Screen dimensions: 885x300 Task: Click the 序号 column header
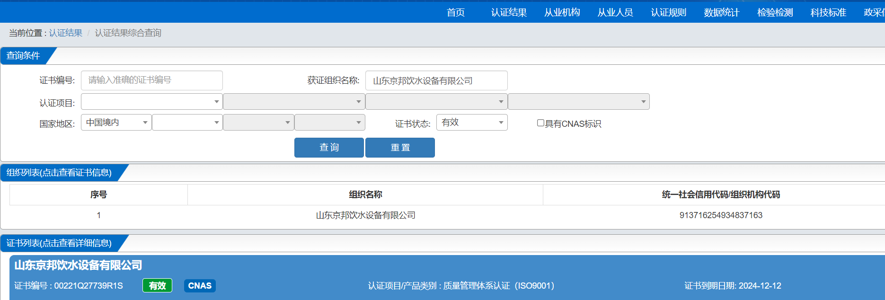point(98,194)
